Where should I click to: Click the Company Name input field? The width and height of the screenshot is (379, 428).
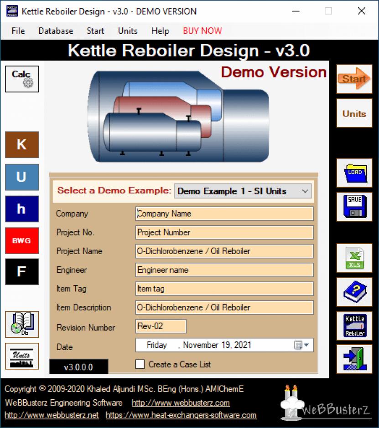tap(224, 214)
